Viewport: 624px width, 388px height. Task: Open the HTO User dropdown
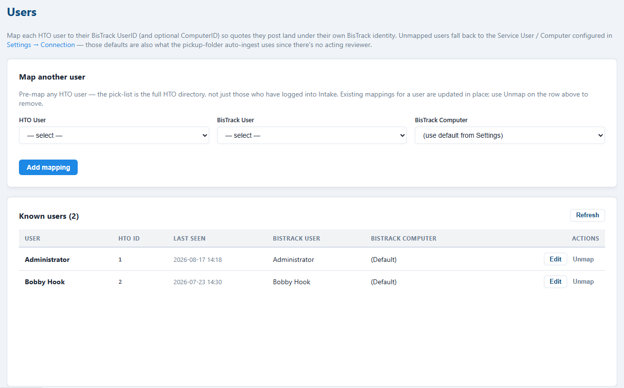click(114, 135)
